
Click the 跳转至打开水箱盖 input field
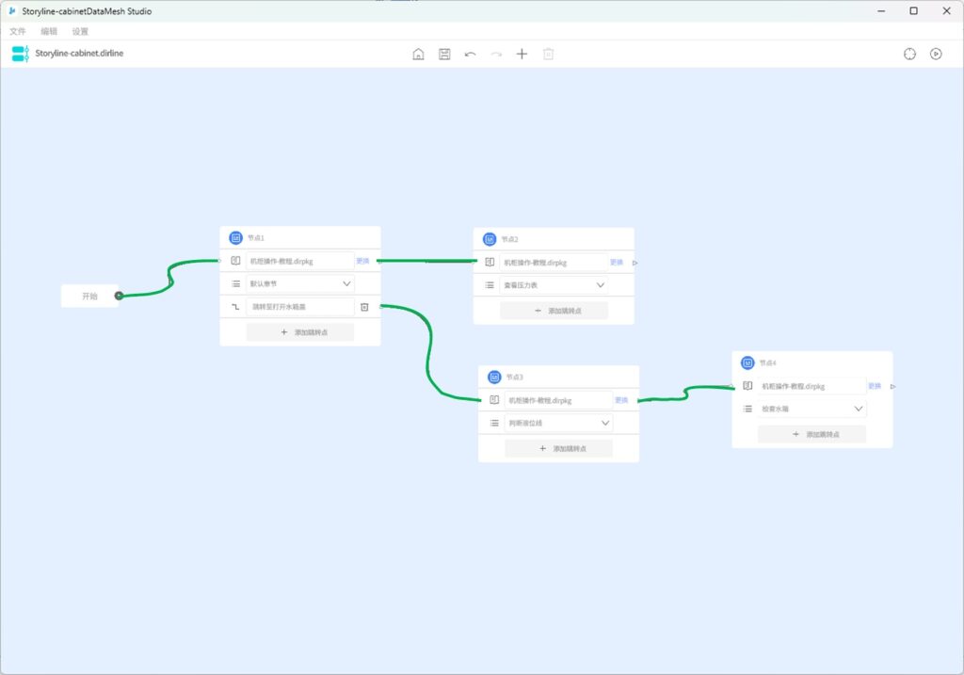point(299,307)
